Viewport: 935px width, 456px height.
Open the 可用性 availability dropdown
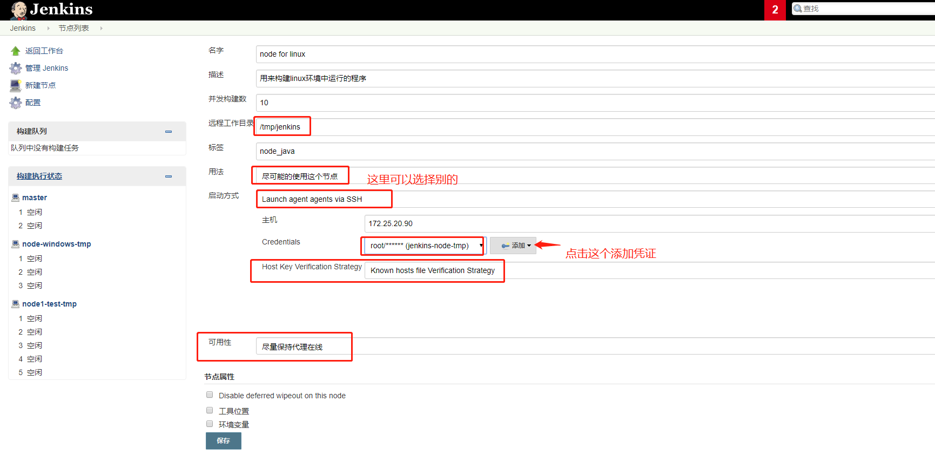(595, 346)
